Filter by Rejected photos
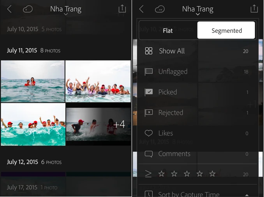The image size is (264, 197). 171,113
